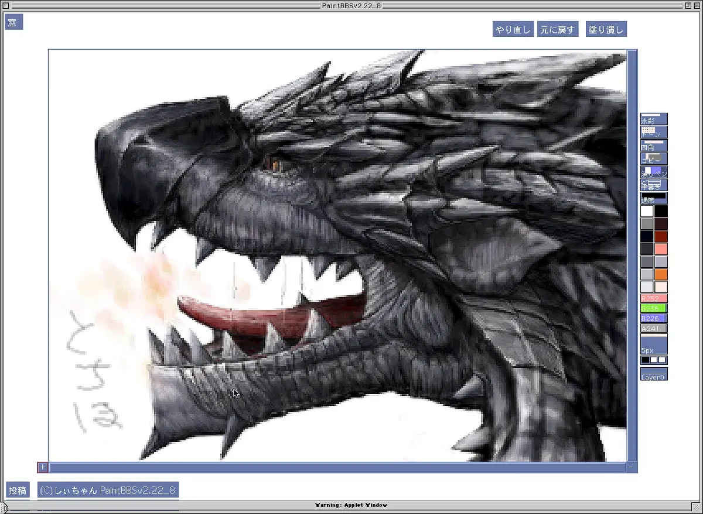
Task: Choose the トーン tone pattern tool
Action: pos(654,132)
